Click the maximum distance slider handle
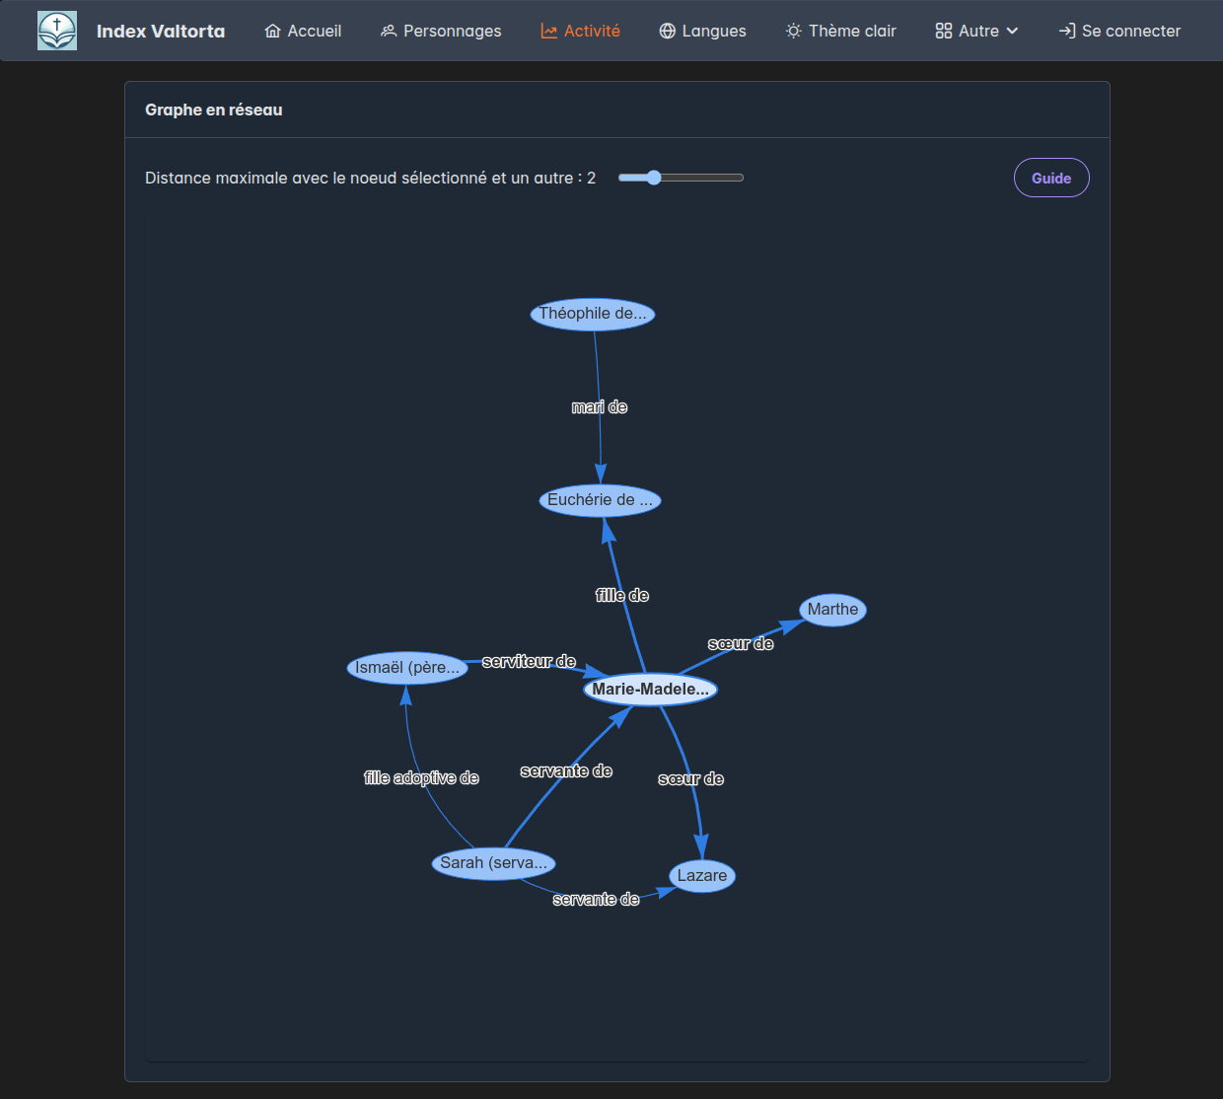This screenshot has width=1223, height=1099. (x=654, y=178)
